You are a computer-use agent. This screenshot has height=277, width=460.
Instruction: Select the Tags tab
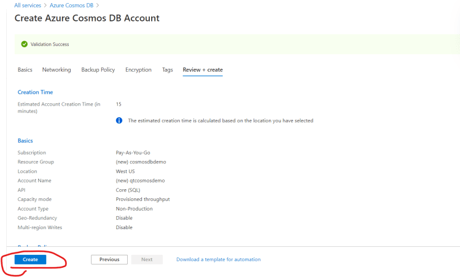pyautogui.click(x=167, y=70)
